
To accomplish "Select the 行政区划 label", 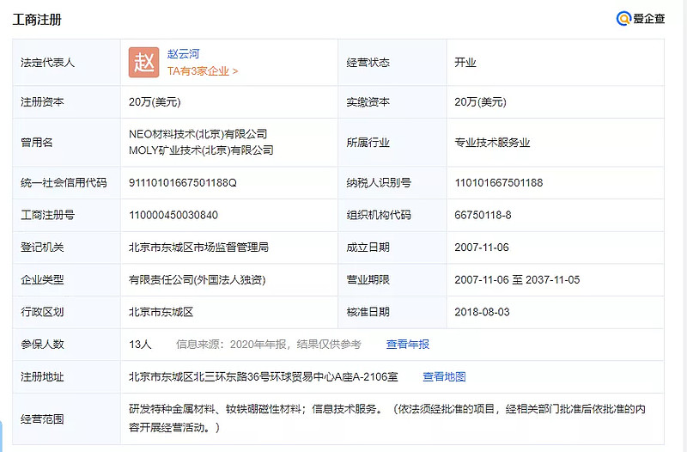I will [x=42, y=312].
